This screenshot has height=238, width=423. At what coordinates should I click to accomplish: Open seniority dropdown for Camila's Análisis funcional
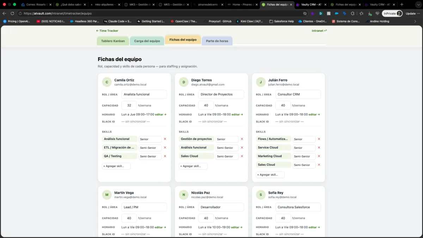pyautogui.click(x=150, y=139)
